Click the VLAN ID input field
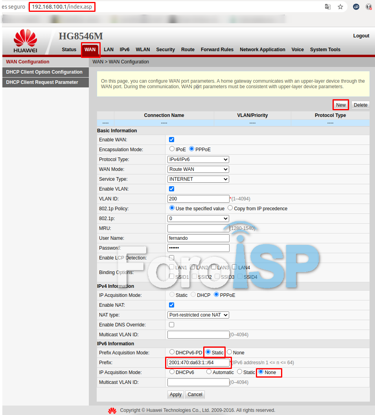 [198, 199]
